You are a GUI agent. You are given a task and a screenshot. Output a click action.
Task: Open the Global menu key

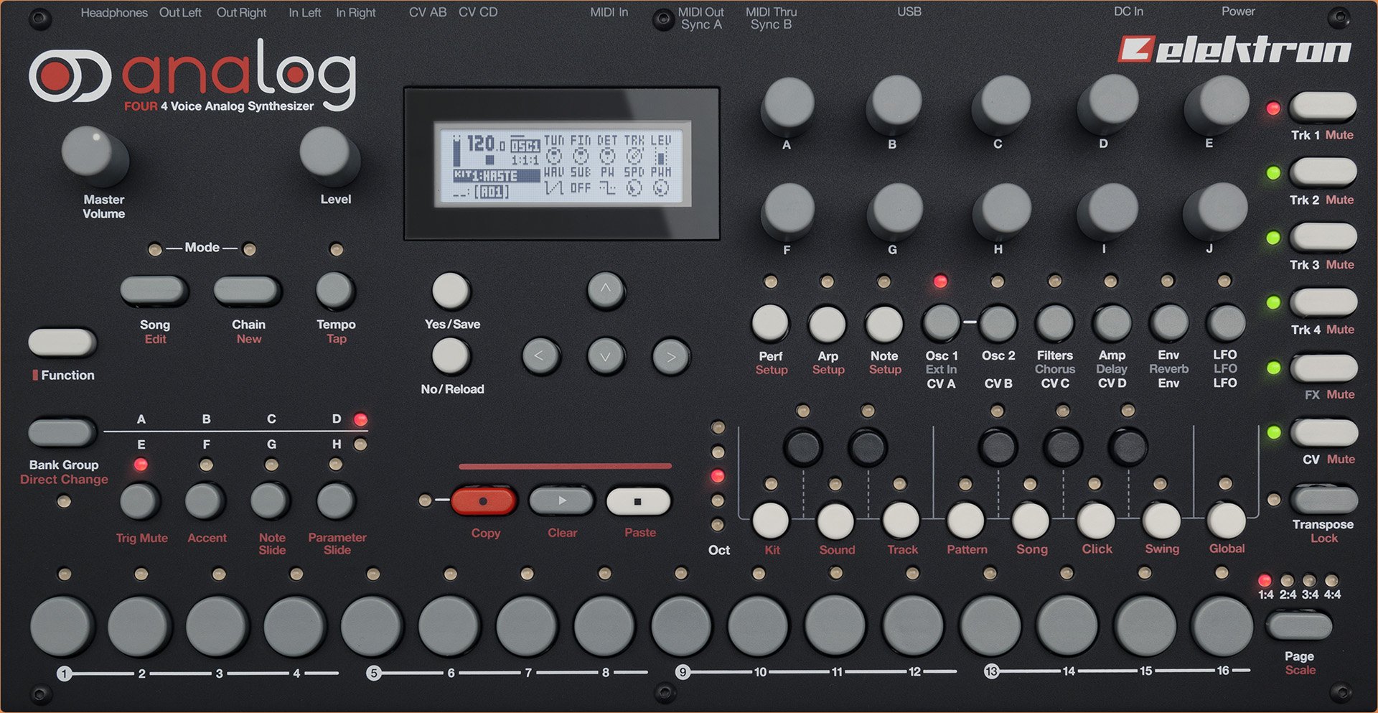pyautogui.click(x=1226, y=521)
